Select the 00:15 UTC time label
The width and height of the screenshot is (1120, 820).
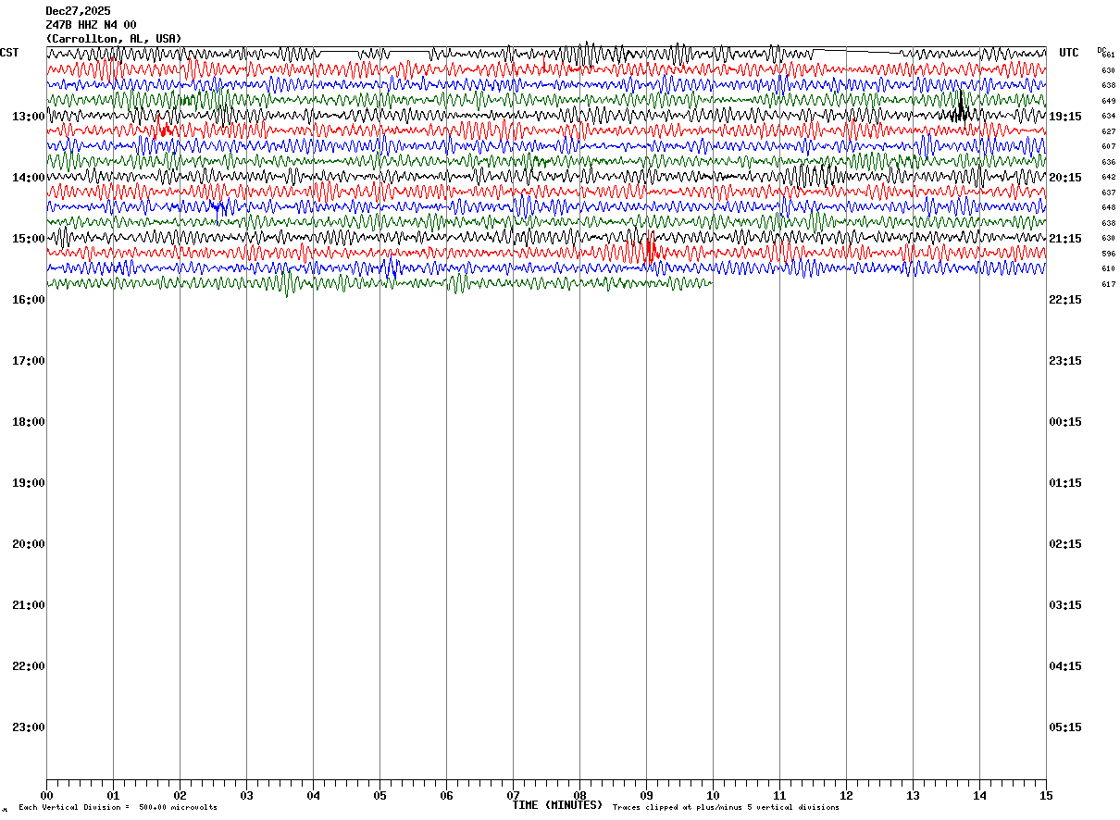[x=1065, y=422]
